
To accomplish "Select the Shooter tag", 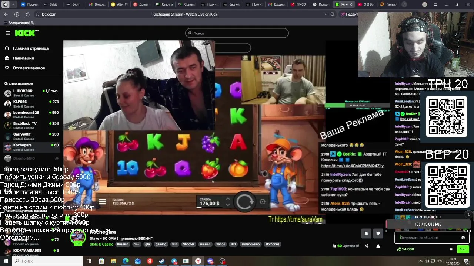I will point(188,244).
